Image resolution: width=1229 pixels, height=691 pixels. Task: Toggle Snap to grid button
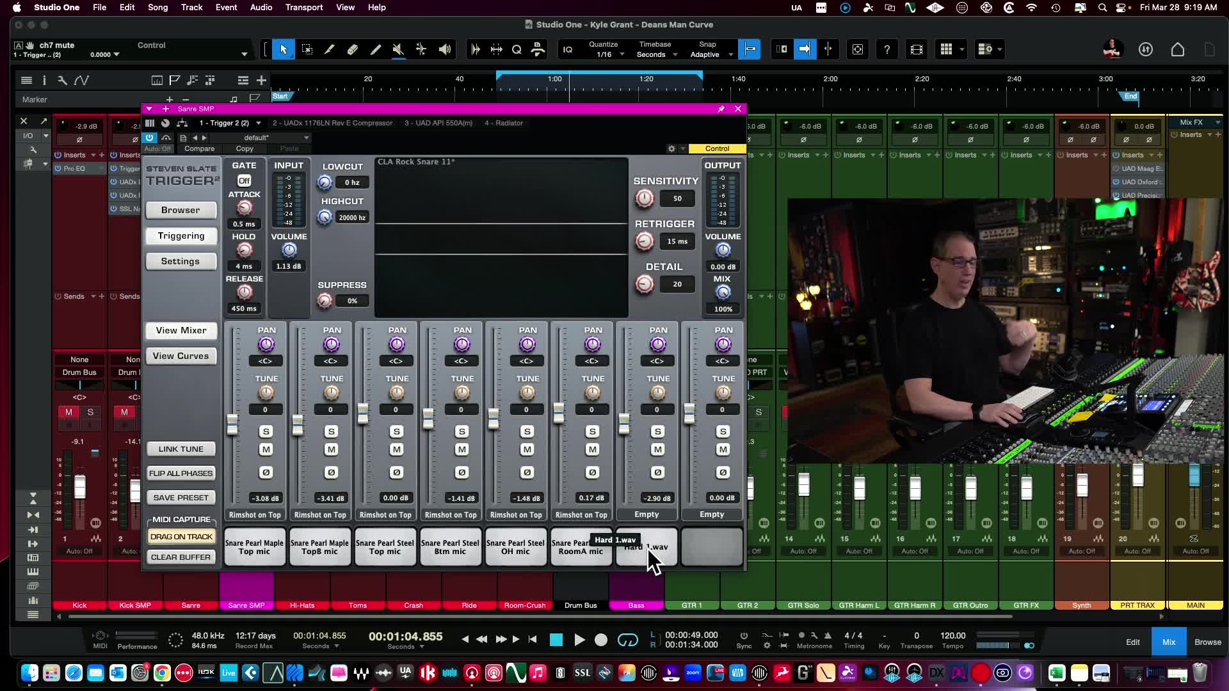click(x=750, y=49)
